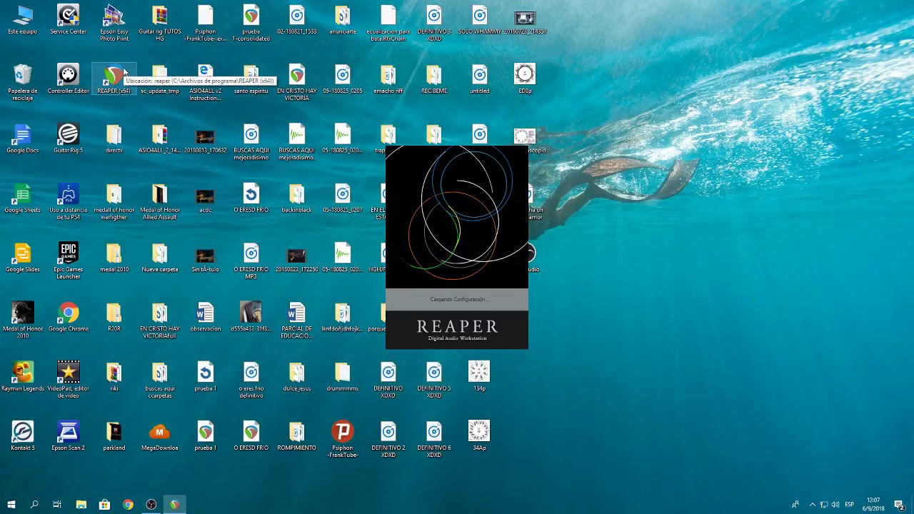Screen dimensions: 914x514
Task: Open the medall of honor warfigther folder
Action: [114, 202]
